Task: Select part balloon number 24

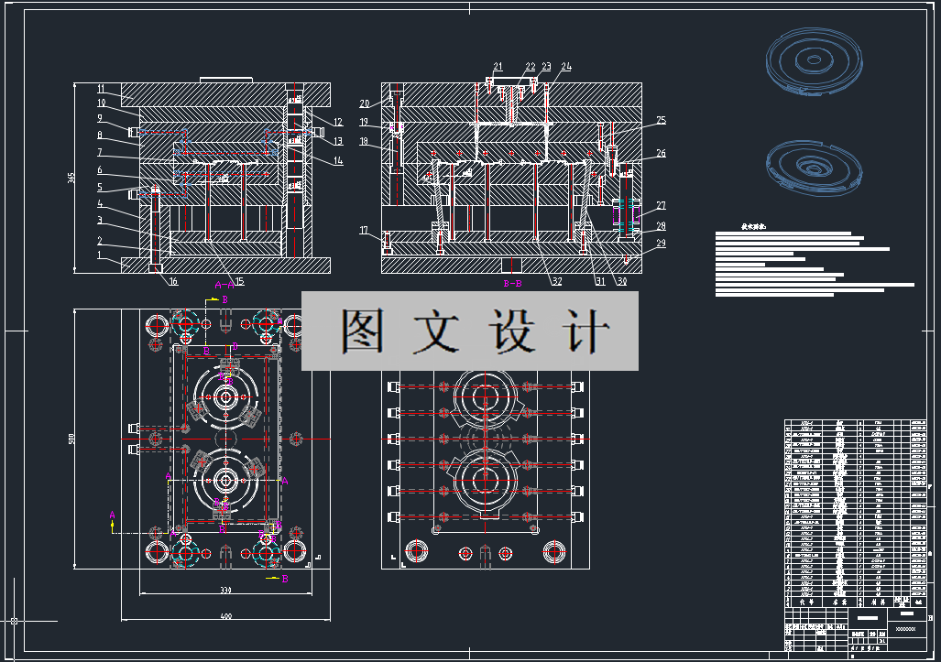Action: click(566, 67)
